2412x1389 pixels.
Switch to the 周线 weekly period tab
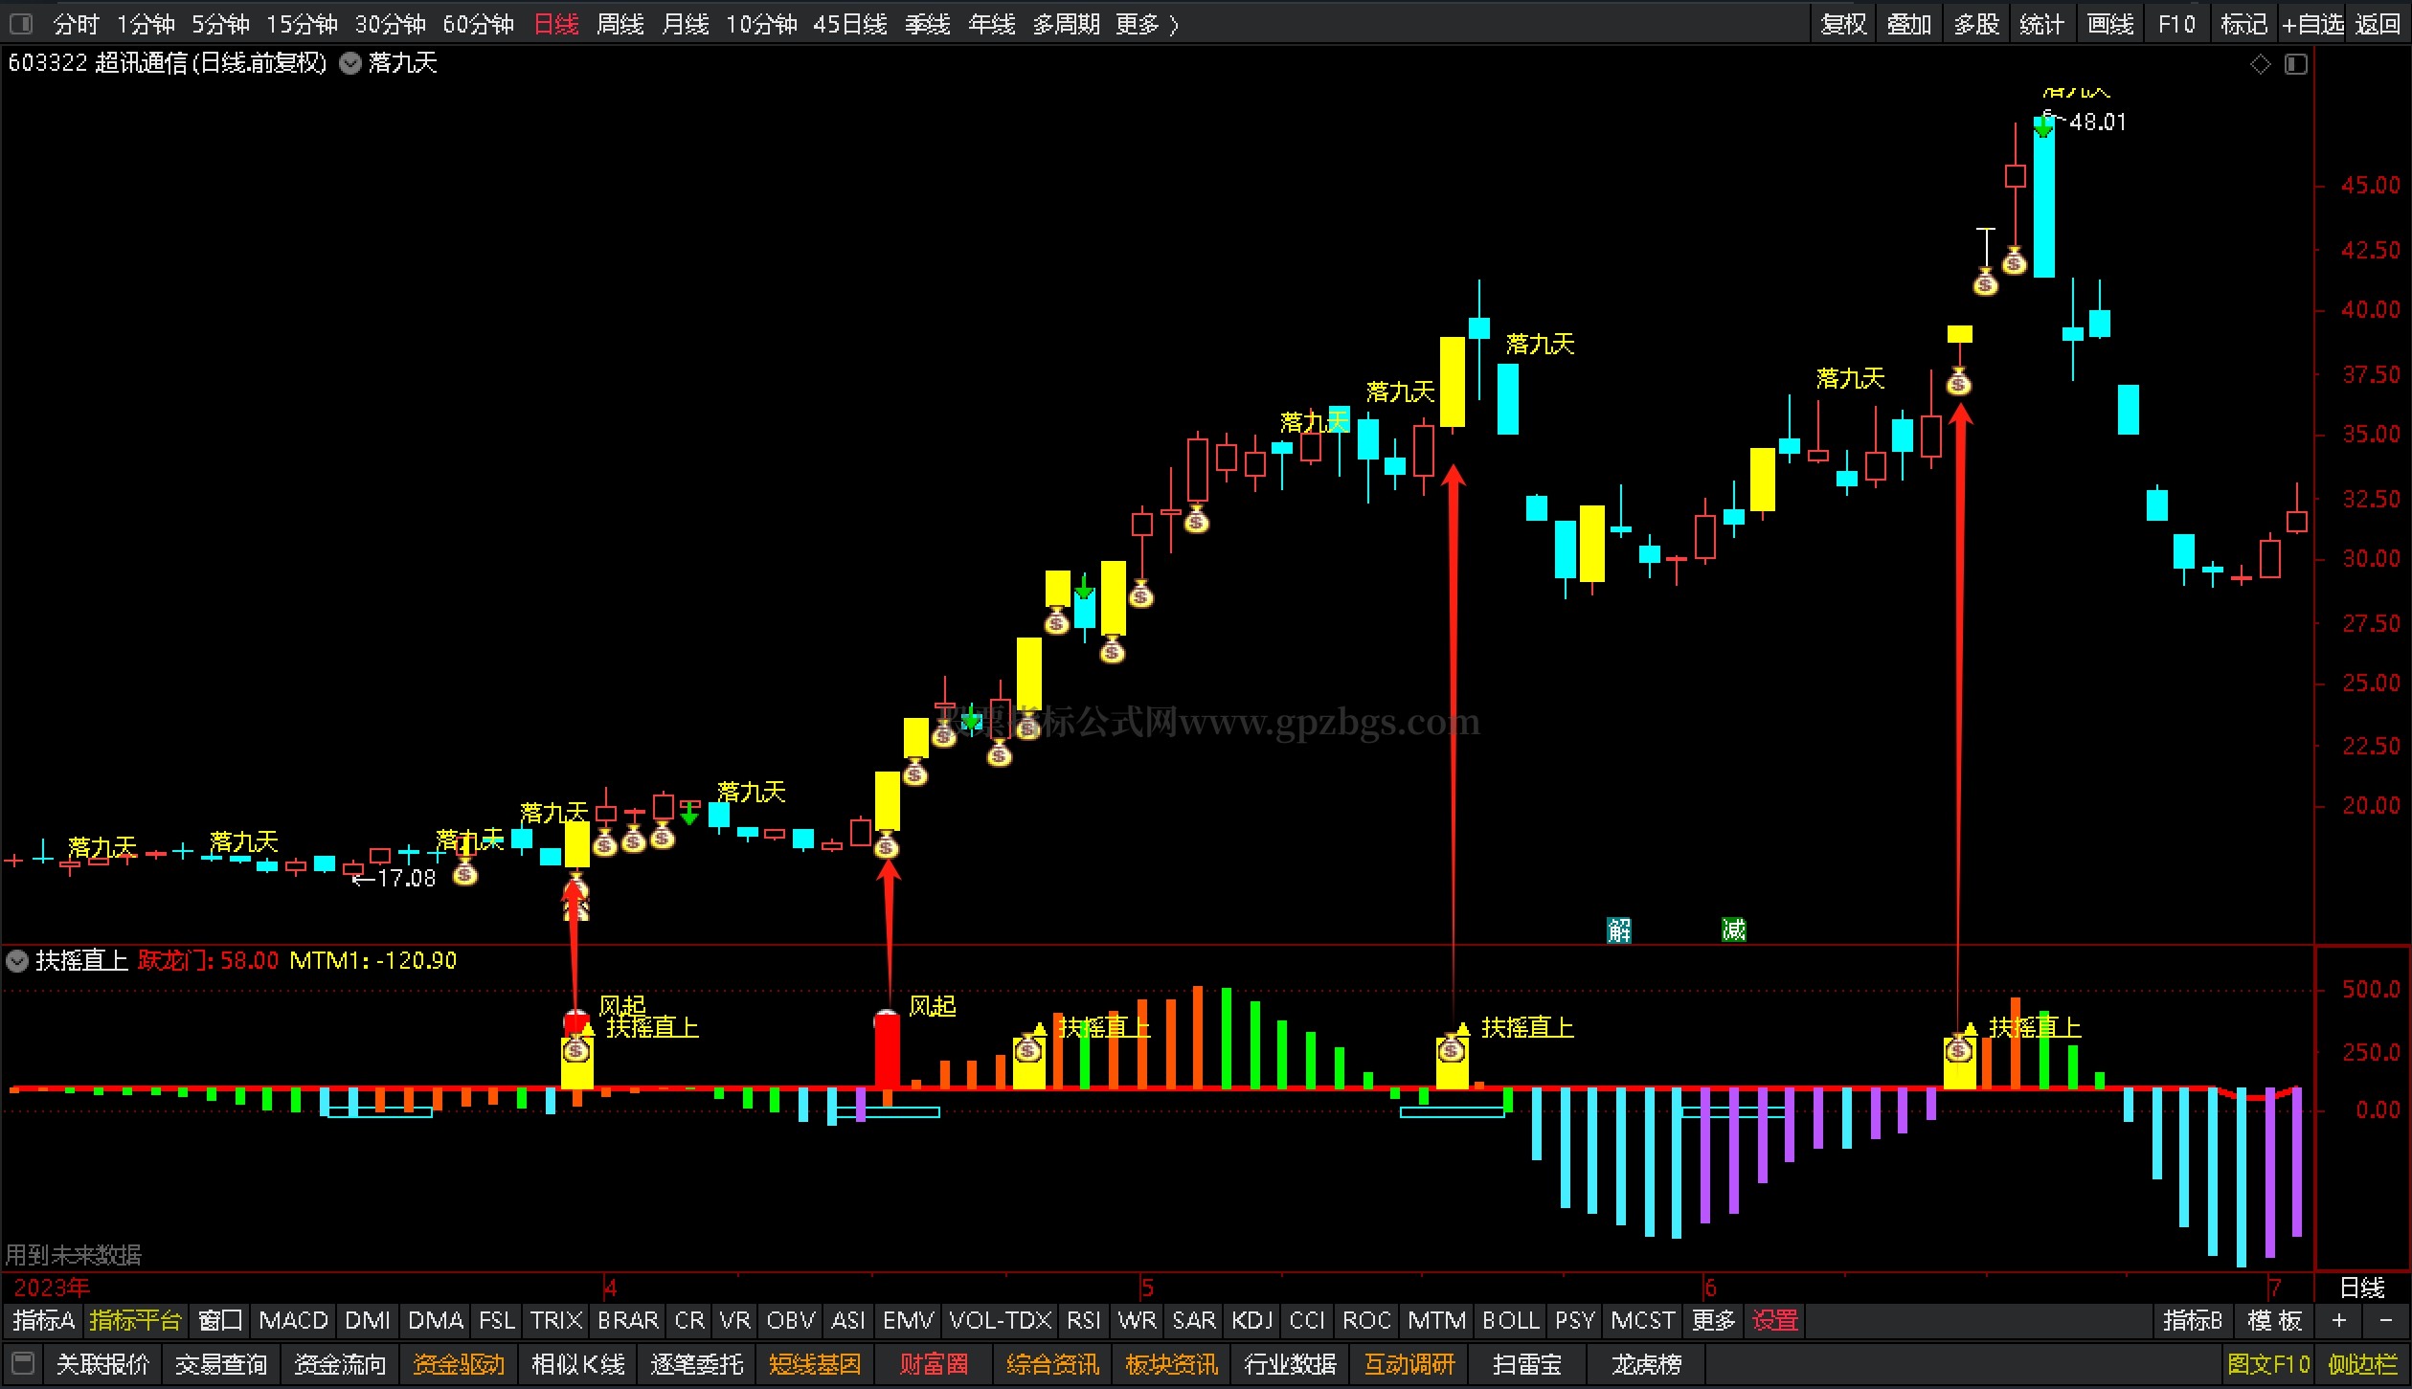620,24
